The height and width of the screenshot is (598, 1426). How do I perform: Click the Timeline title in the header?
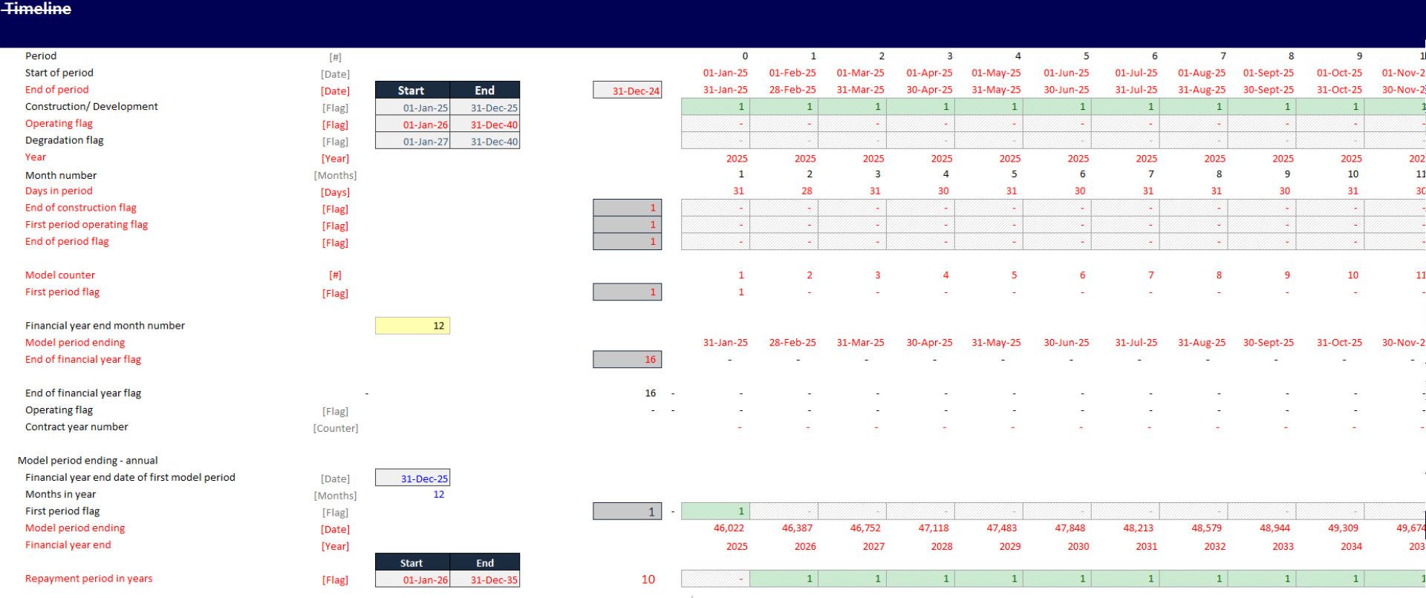pos(38,9)
